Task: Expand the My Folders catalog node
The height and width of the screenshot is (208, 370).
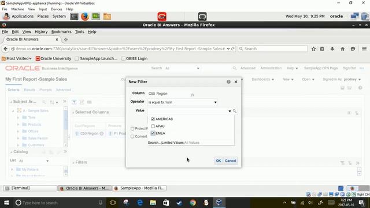Action: click(12, 169)
